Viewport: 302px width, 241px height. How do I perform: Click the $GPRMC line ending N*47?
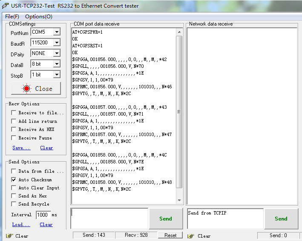122,134
